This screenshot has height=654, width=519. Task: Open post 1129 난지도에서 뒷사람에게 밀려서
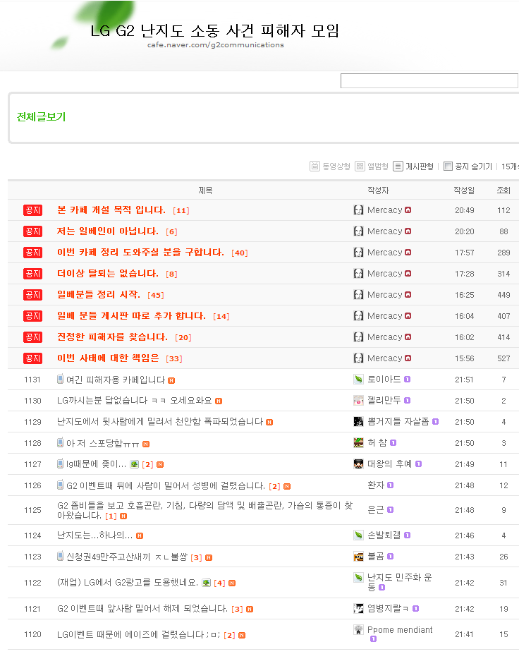pos(160,422)
